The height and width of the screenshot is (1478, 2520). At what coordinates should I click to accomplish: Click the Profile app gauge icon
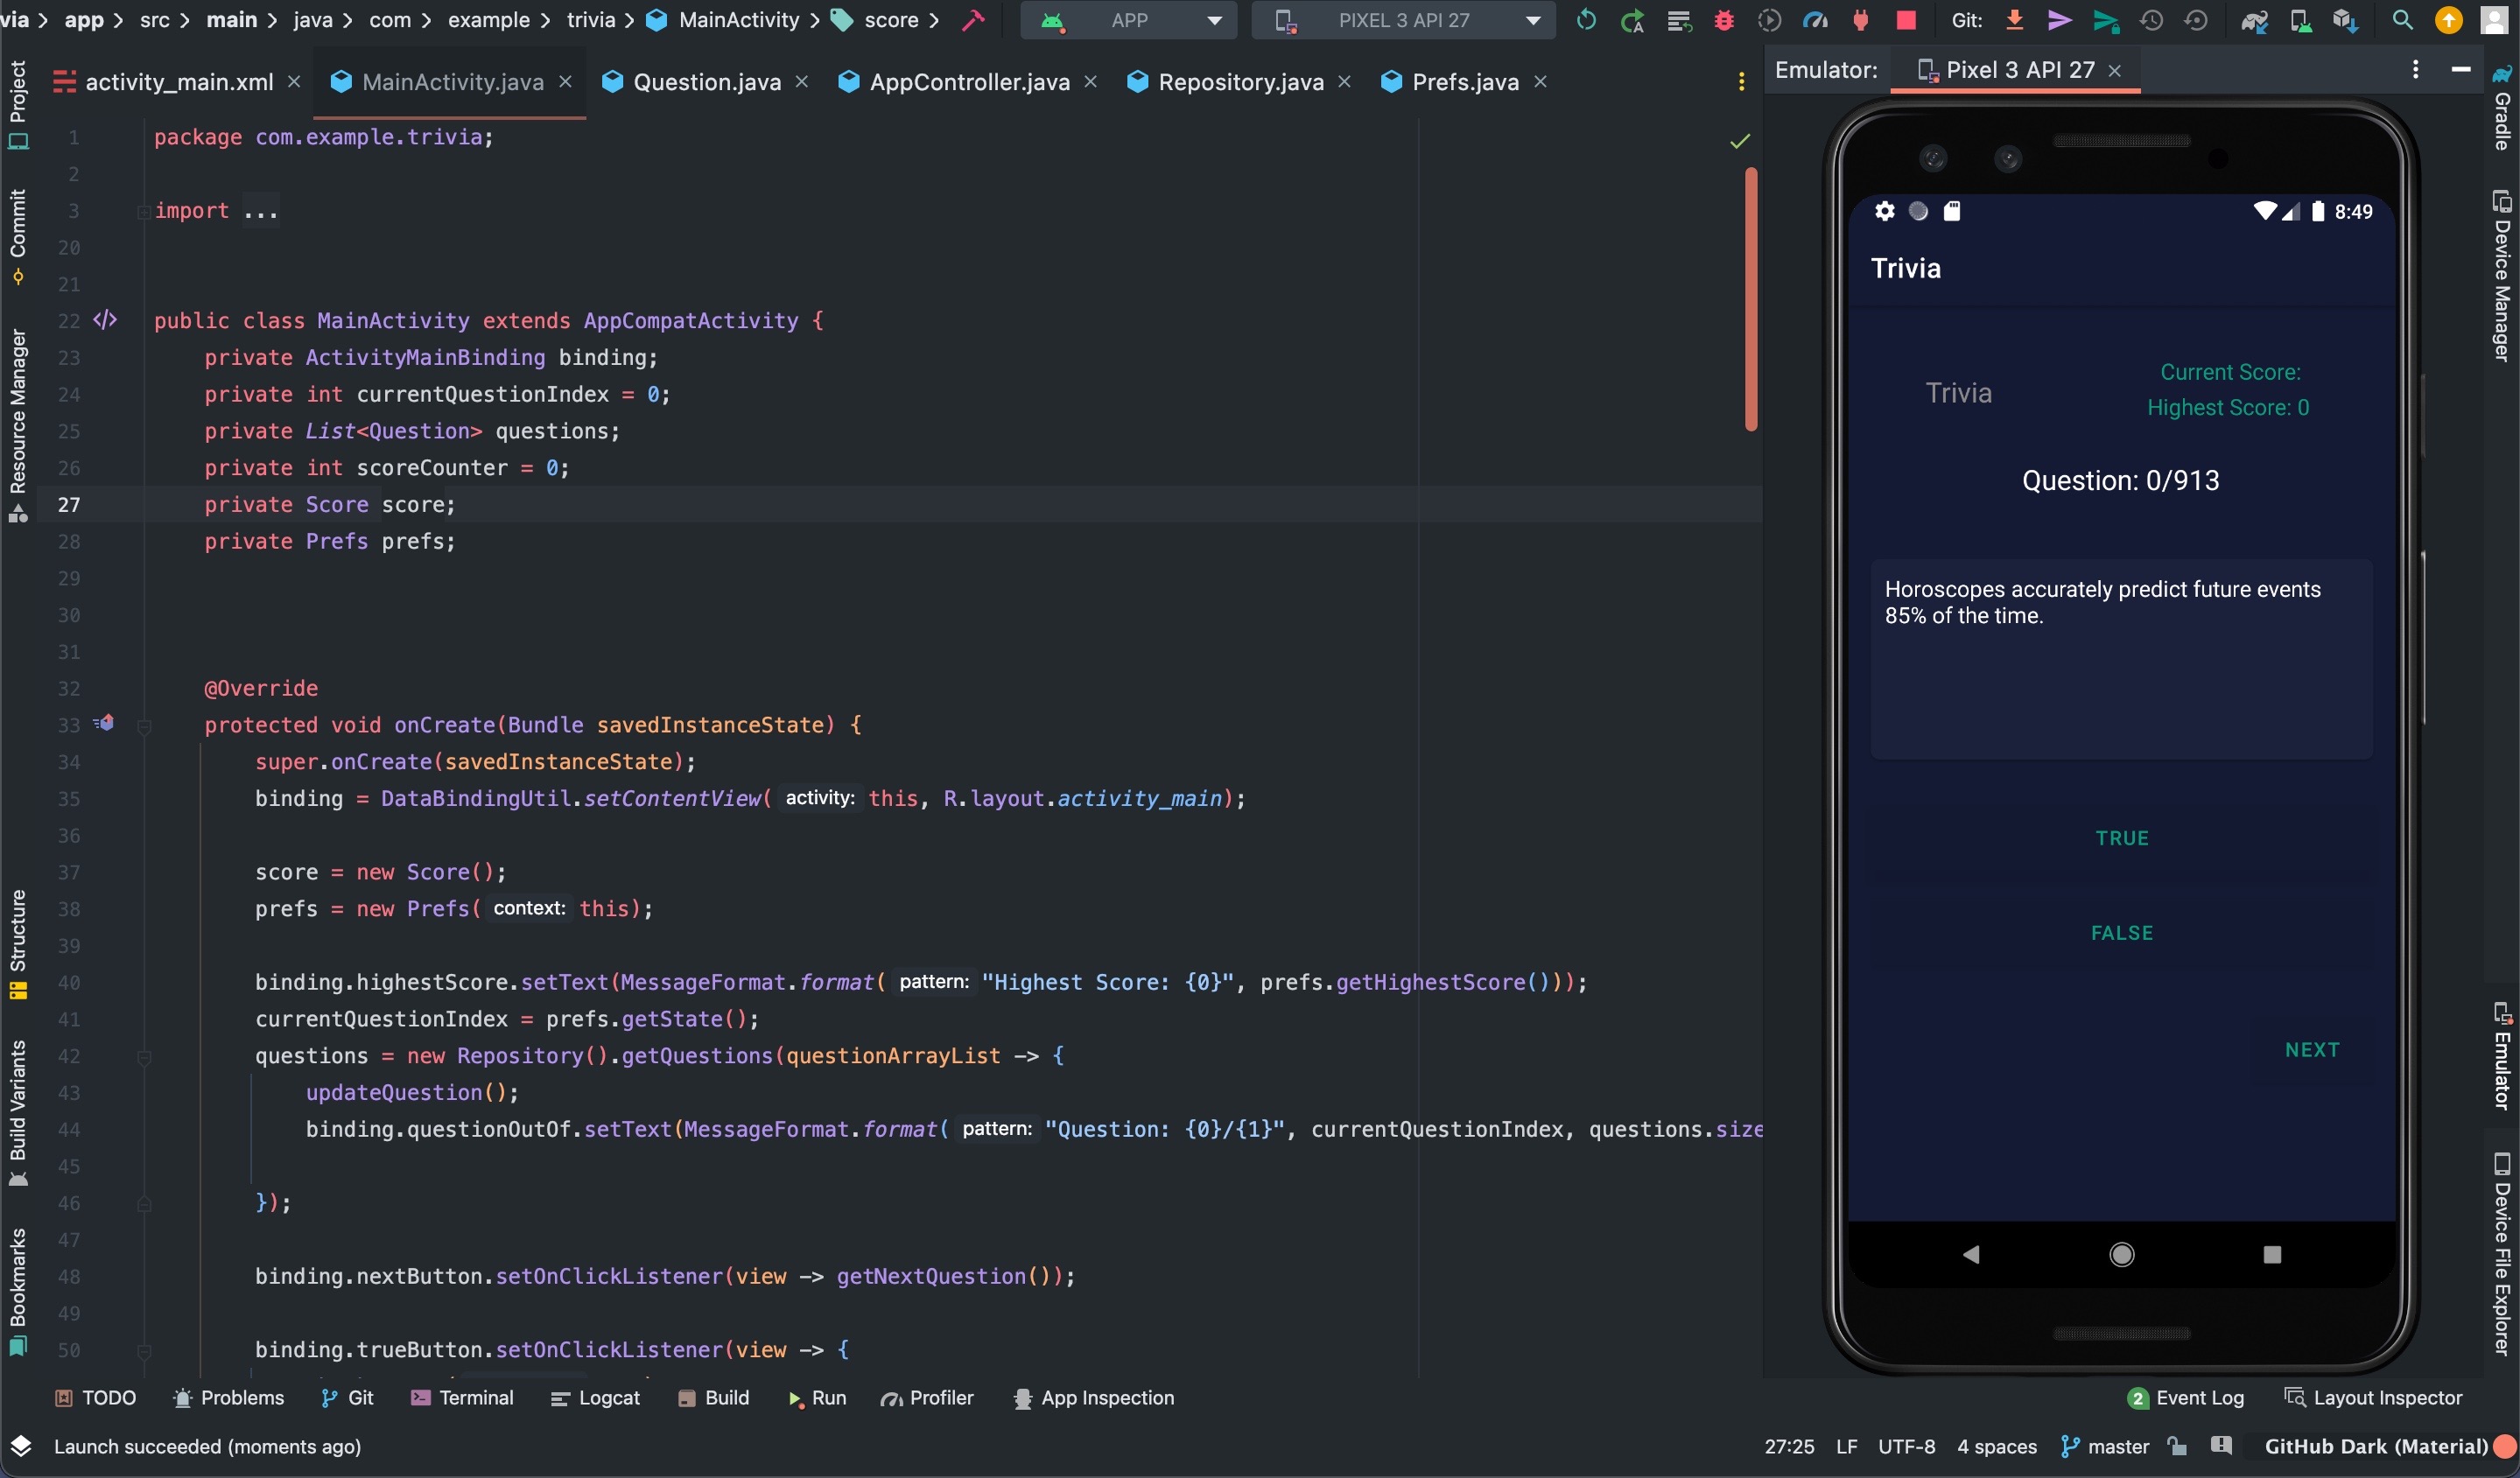1815,20
